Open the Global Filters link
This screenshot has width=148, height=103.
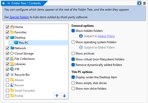pyautogui.click(x=106, y=36)
